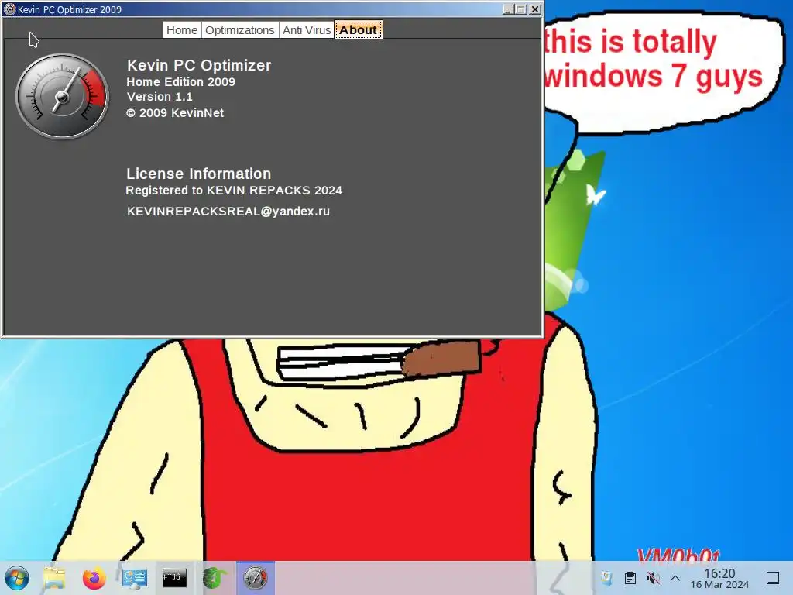Click the '© 2009 KevinNet' copyright text
Viewport: 793px width, 595px height.
pyautogui.click(x=175, y=113)
